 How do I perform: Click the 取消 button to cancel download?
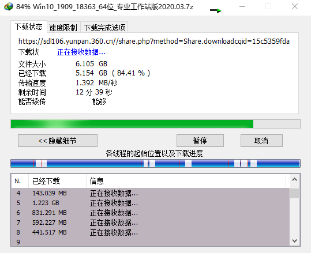click(x=261, y=141)
